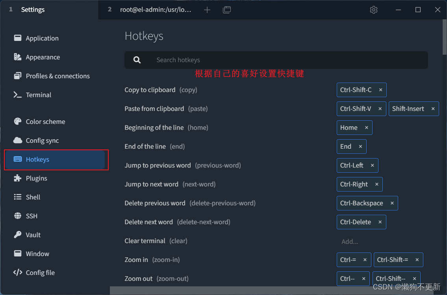Click the Ctrl-Shift-V hotkey label
The height and width of the screenshot is (295, 447).
pos(356,109)
